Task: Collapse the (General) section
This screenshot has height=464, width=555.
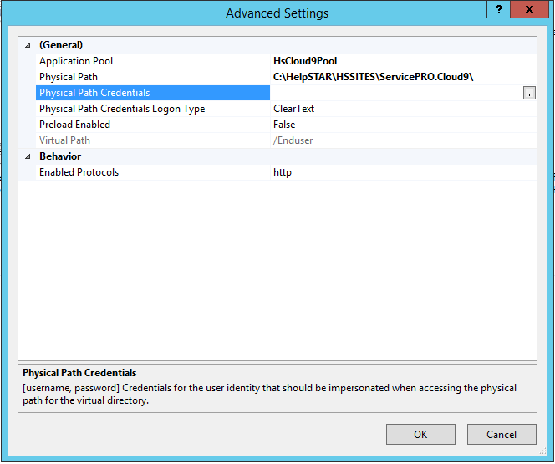Action: [27, 45]
